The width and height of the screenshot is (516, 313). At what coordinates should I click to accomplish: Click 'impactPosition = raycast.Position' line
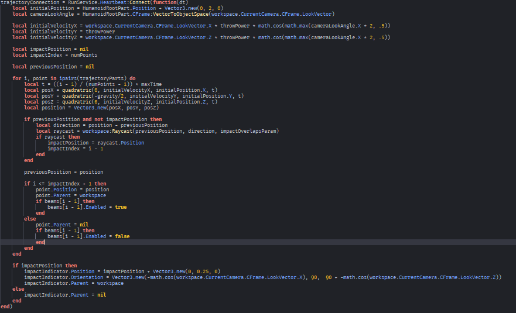tap(96, 143)
